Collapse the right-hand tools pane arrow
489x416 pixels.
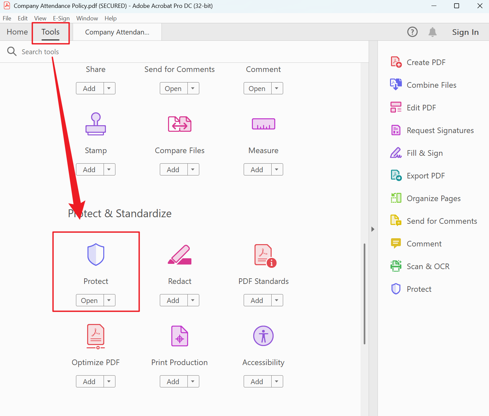(373, 229)
